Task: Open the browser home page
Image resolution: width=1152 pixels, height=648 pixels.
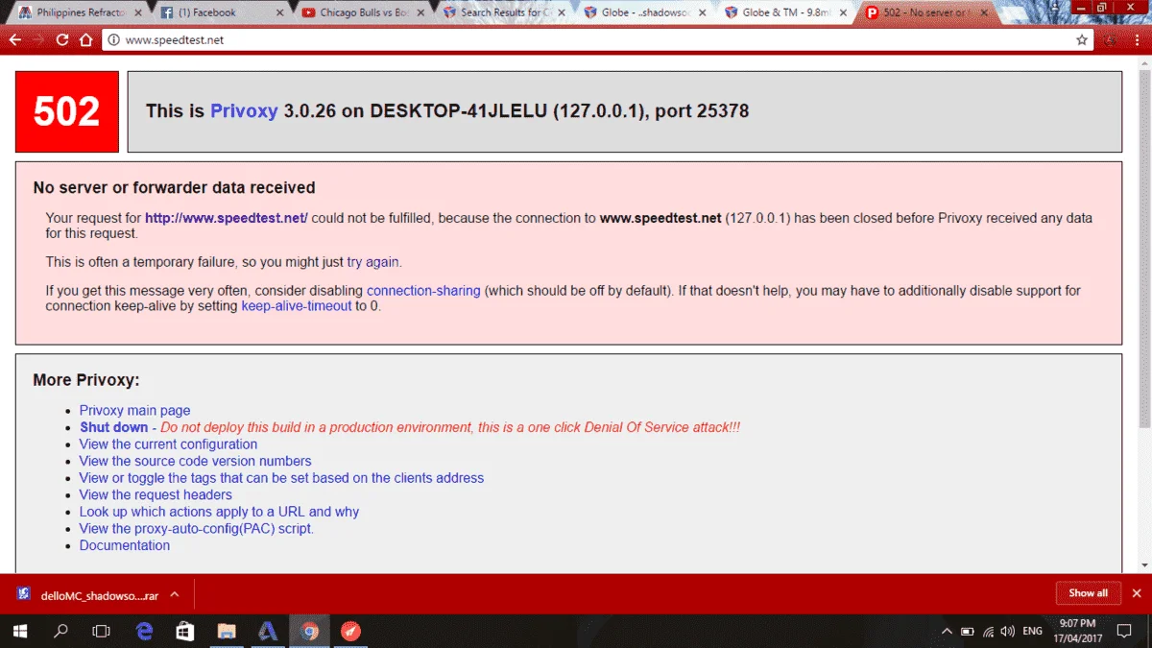Action: (85, 40)
